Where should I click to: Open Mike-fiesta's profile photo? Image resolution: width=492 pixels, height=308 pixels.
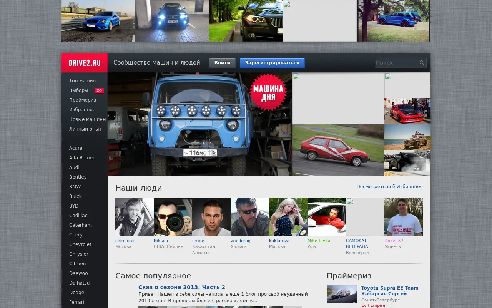327,217
